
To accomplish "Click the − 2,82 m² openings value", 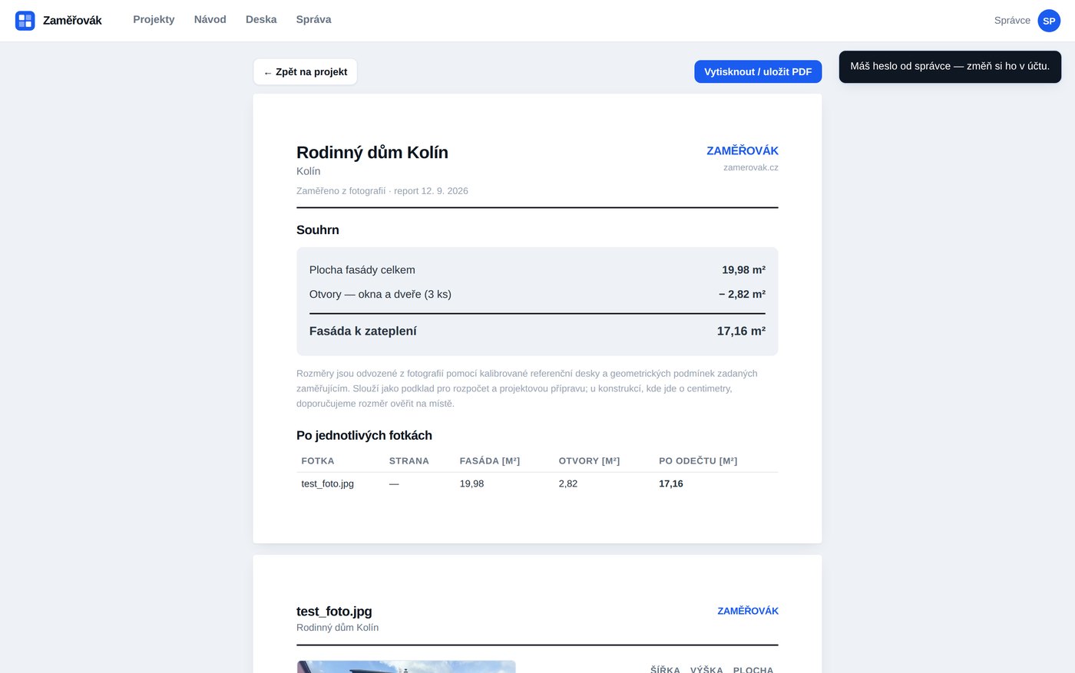I will pos(742,294).
